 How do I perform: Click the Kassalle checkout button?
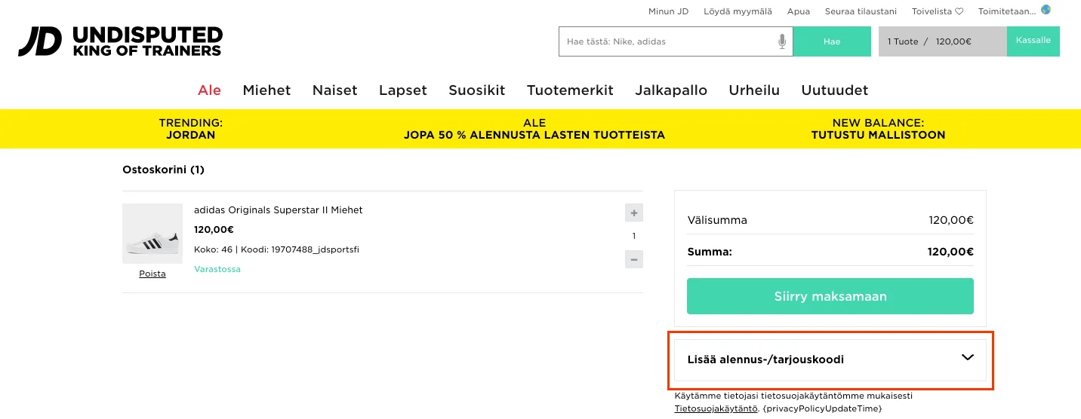coord(1033,41)
